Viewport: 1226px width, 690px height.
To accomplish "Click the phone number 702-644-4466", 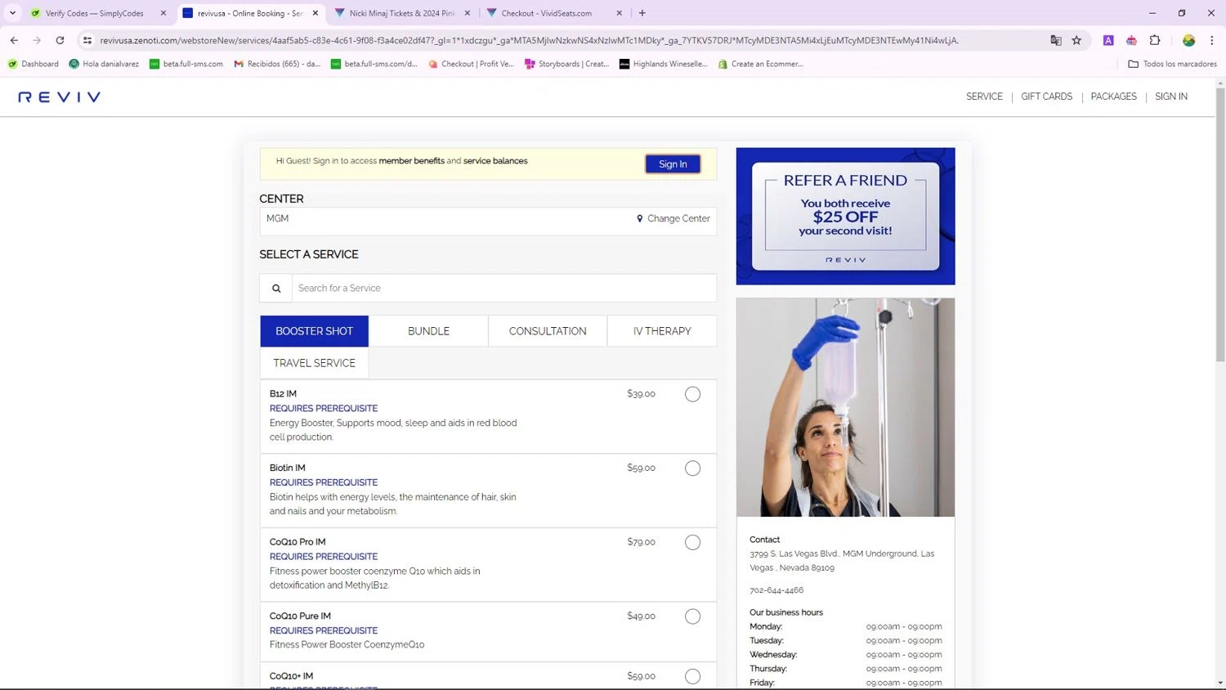I will pyautogui.click(x=776, y=590).
